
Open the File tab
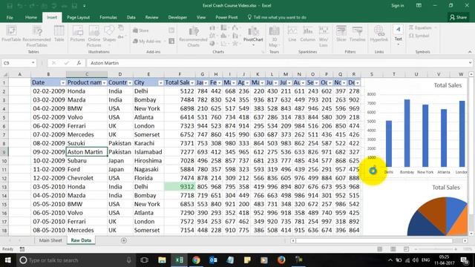(10, 18)
